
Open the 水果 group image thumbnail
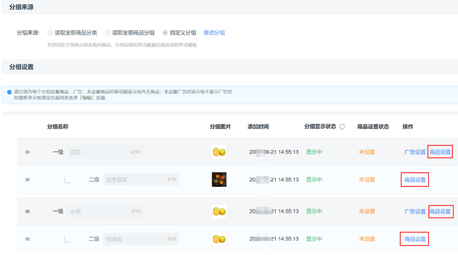point(219,211)
